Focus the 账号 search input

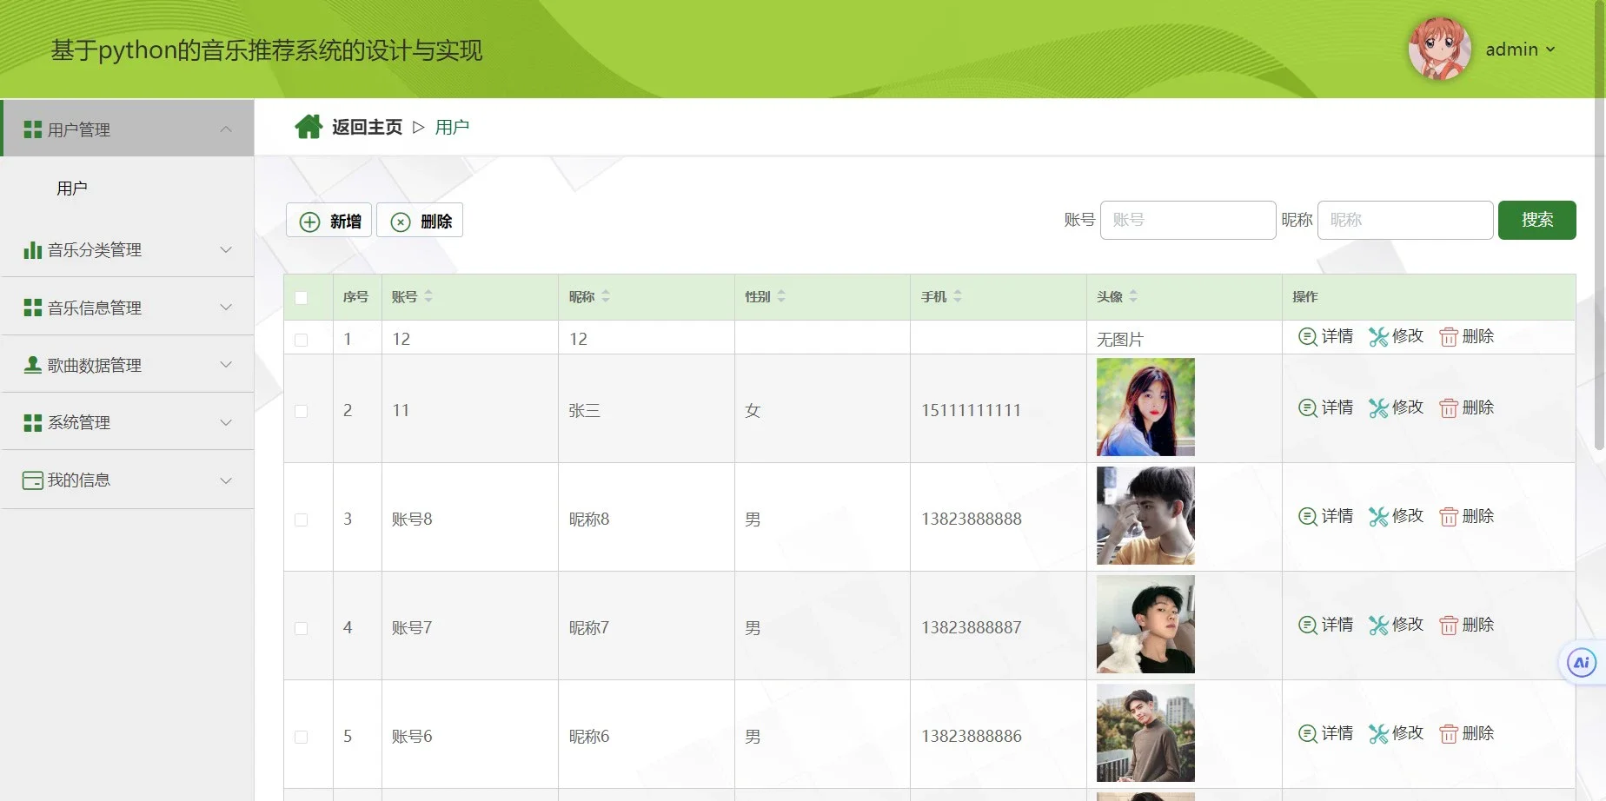[1188, 220]
